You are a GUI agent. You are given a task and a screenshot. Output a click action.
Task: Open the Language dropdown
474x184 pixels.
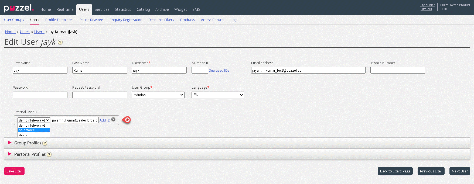click(x=218, y=95)
